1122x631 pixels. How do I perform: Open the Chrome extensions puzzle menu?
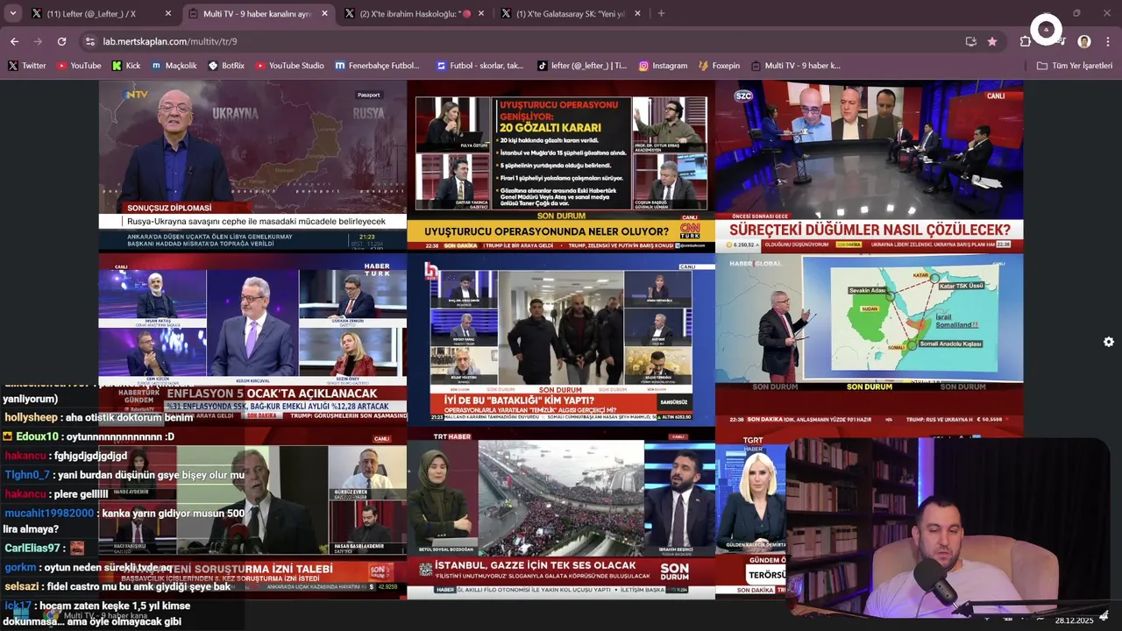[1026, 41]
